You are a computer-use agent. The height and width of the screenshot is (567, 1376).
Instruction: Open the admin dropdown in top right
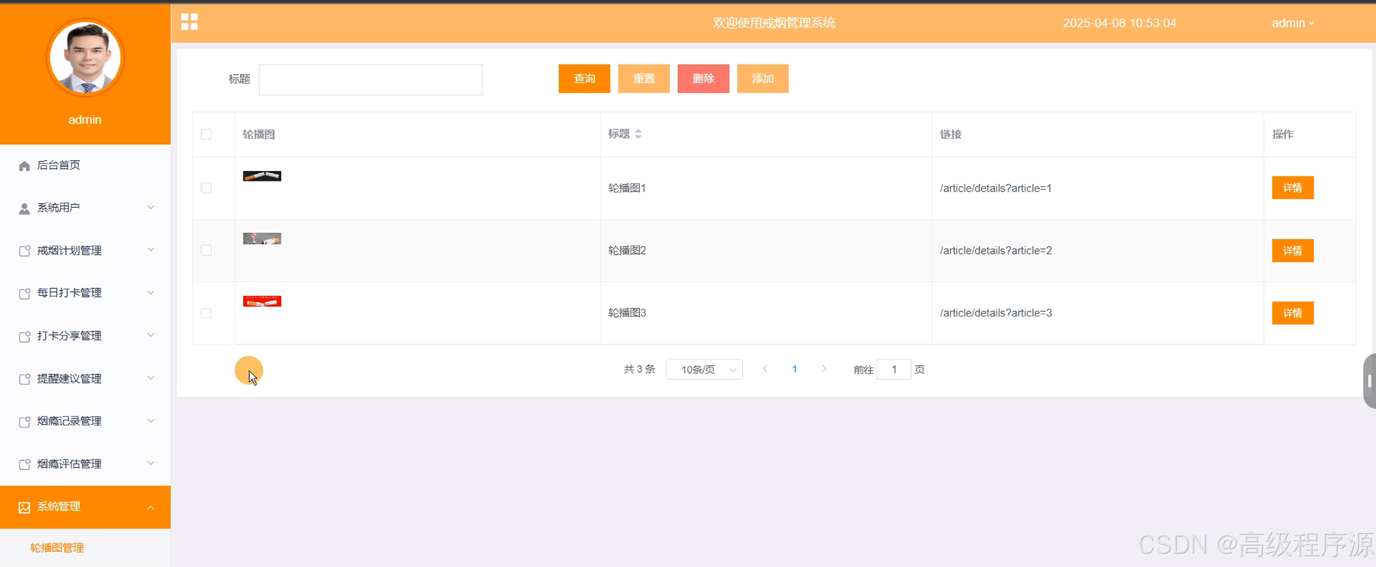[x=1292, y=23]
